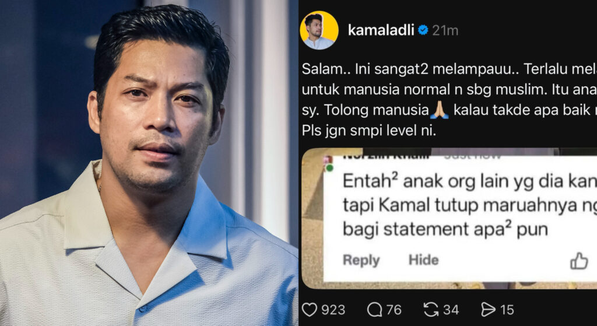Like the post with the heart icon
The width and height of the screenshot is (597, 326).
tap(309, 310)
